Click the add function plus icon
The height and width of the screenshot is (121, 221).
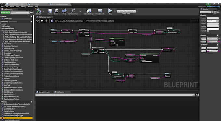31,21
